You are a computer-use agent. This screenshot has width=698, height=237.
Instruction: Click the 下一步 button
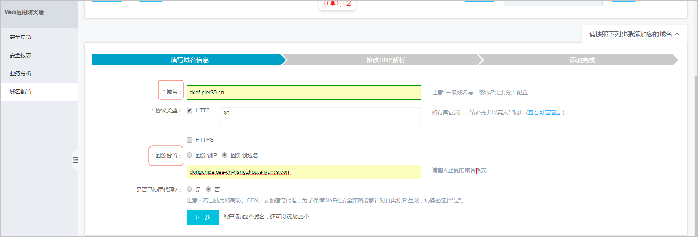coord(203,217)
